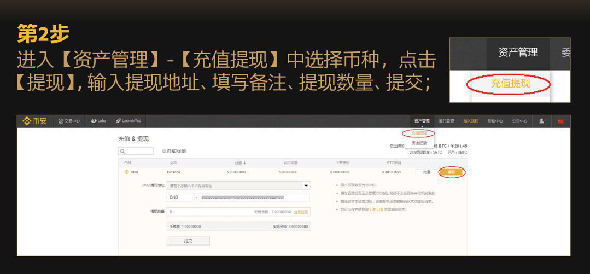Select 历史记录 in the dropdown menu
This screenshot has width=590, height=274.
[x=419, y=143]
